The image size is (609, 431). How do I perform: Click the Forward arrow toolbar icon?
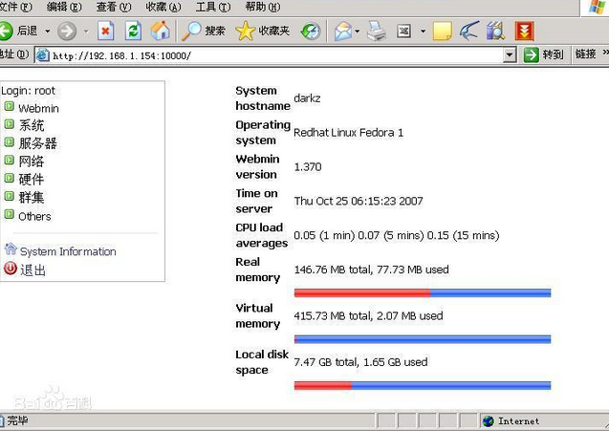pyautogui.click(x=67, y=32)
